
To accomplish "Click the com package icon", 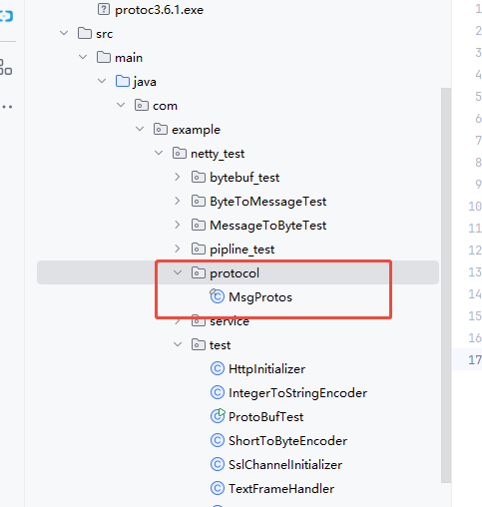I will click(142, 105).
